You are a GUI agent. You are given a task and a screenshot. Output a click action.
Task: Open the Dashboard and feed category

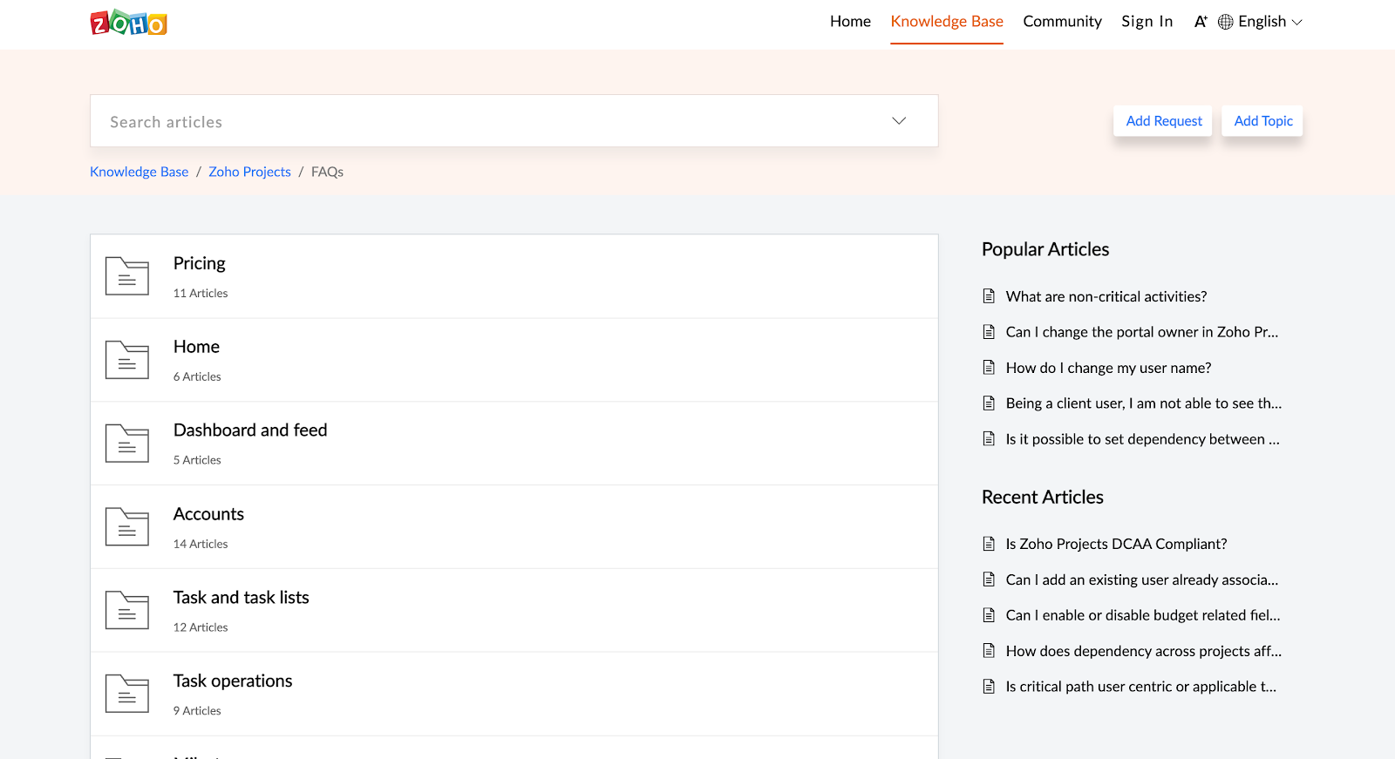[x=250, y=430]
